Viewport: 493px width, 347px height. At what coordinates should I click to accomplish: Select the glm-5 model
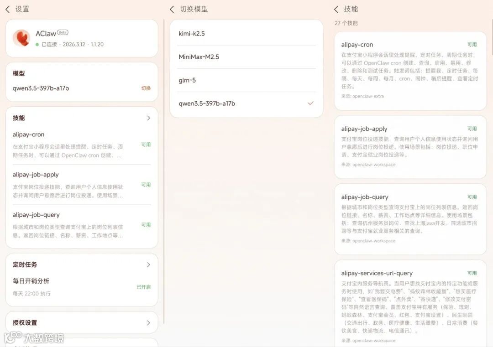(x=246, y=80)
